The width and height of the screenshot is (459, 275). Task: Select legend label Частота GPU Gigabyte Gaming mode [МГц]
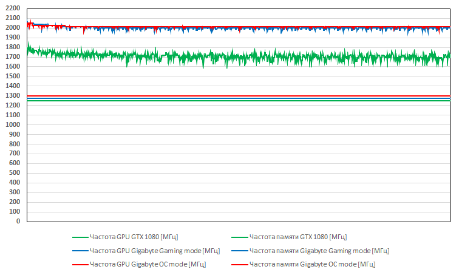[x=154, y=251]
